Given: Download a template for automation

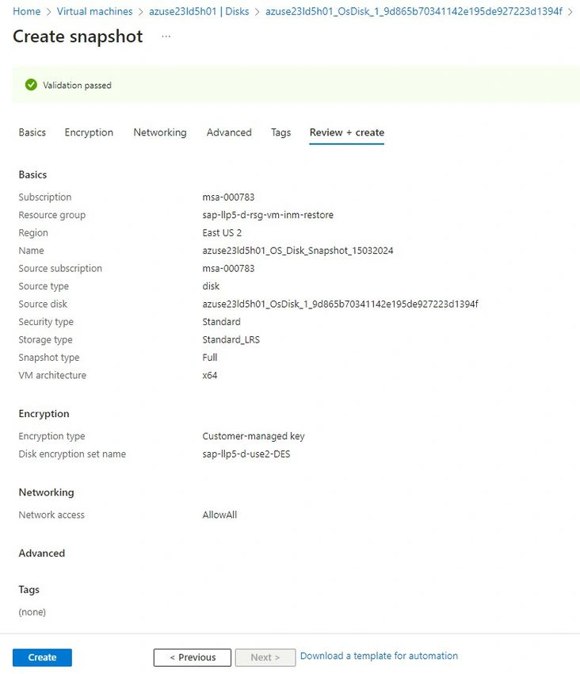Looking at the screenshot, I should [379, 656].
